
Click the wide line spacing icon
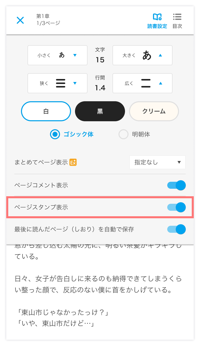click(x=146, y=83)
